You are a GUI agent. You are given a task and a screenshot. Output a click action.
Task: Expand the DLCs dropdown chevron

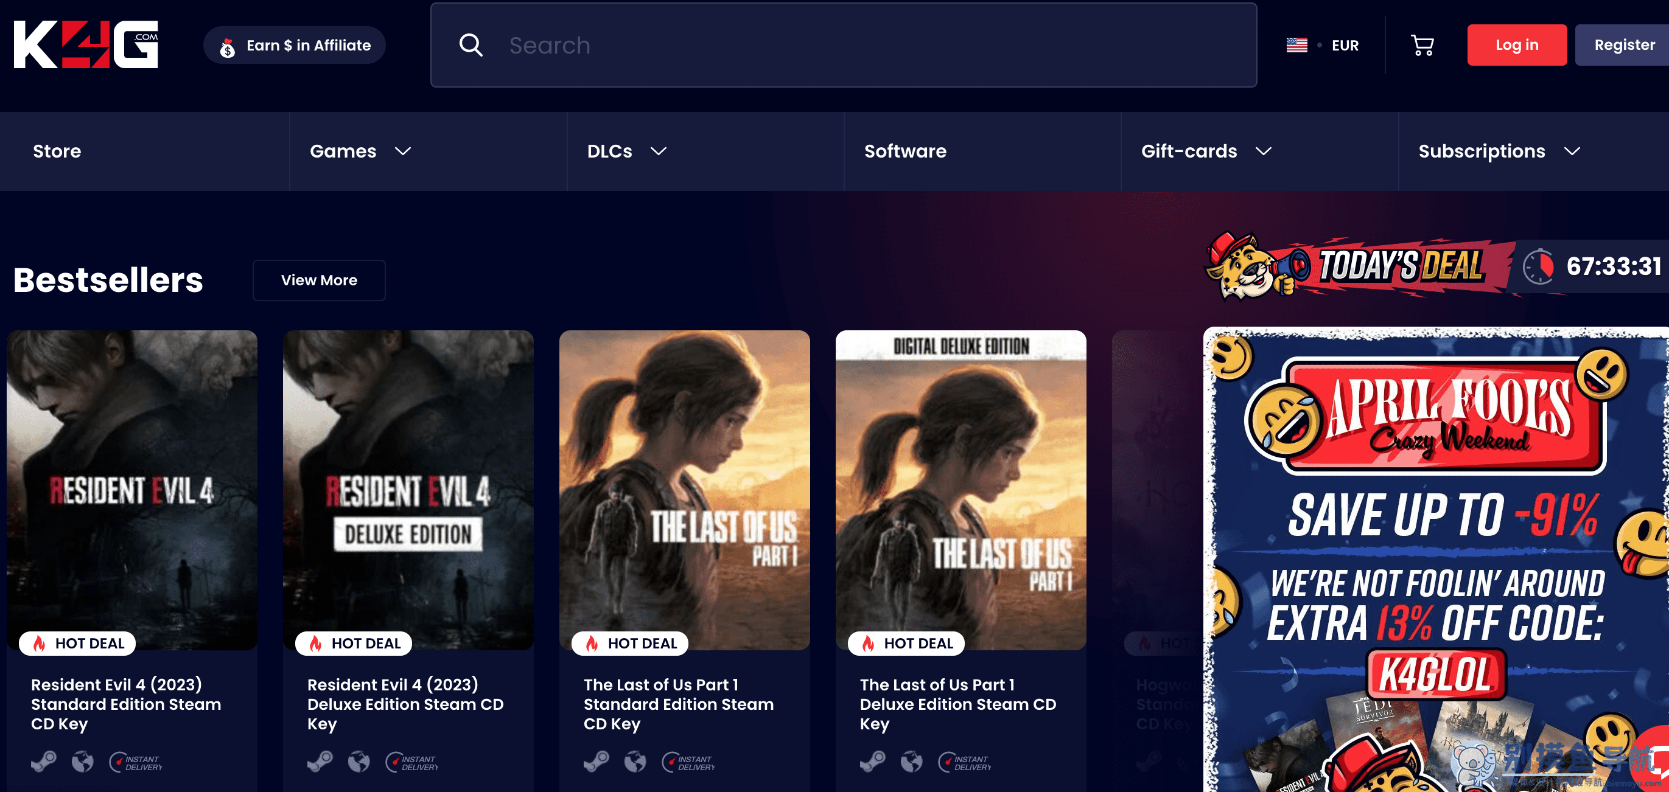pyautogui.click(x=658, y=151)
